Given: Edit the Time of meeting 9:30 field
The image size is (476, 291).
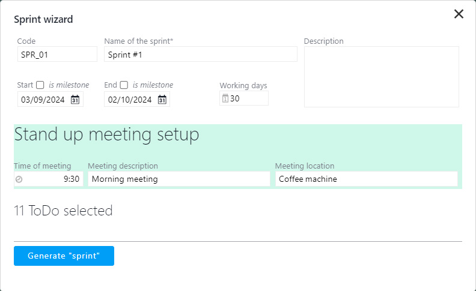Looking at the screenshot, I should pos(53,179).
